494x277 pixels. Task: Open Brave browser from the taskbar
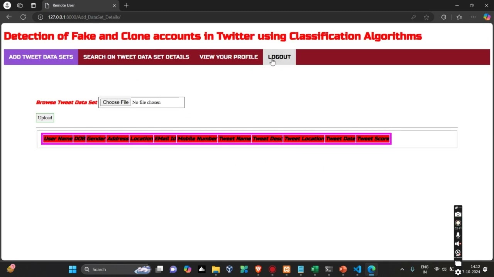[258, 269]
